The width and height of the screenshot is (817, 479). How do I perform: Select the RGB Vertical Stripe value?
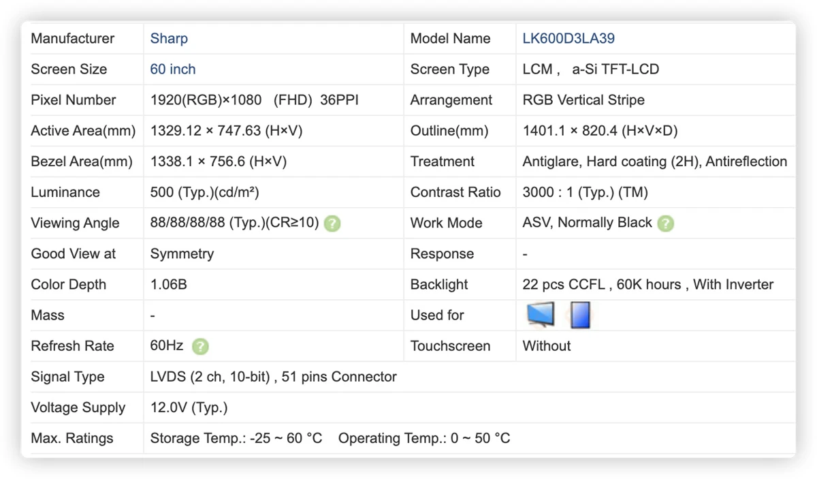click(583, 100)
